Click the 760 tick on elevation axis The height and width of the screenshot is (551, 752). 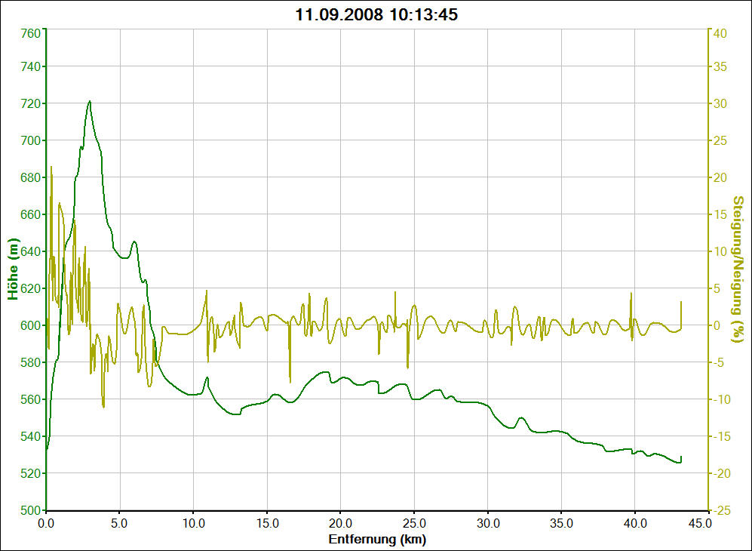[30, 33]
